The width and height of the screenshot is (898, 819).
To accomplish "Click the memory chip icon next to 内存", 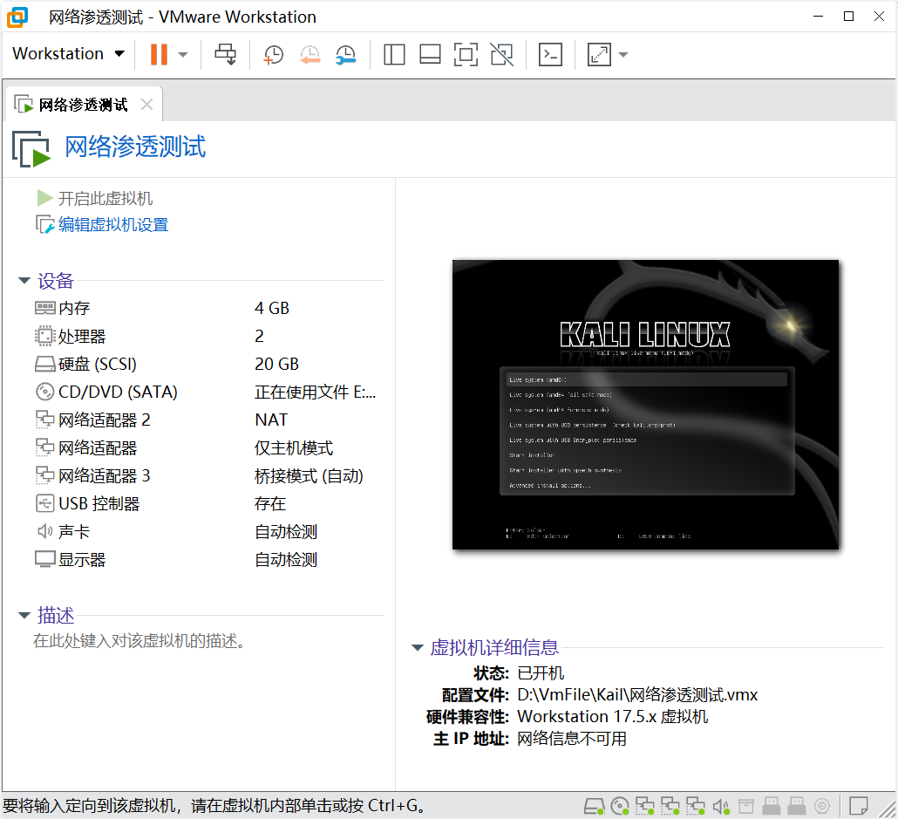I will 44,308.
